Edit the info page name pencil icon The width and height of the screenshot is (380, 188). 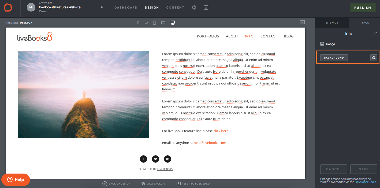pyautogui.click(x=375, y=34)
